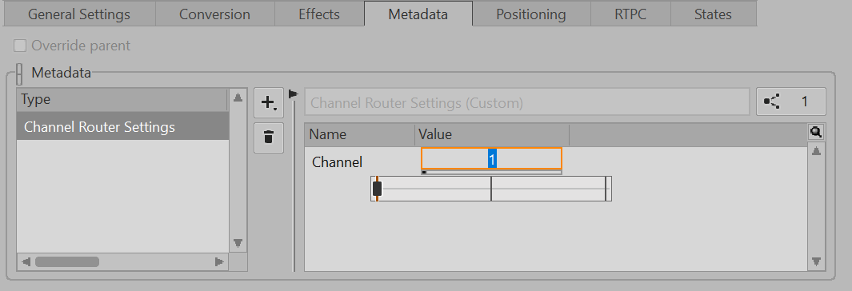Screen dimensions: 852x291
Task: Click the Type list horizontal scrollbar thumb
Action: tap(67, 261)
